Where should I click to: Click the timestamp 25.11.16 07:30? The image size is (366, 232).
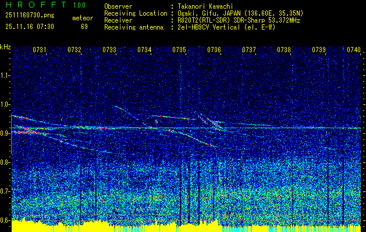tap(30, 27)
